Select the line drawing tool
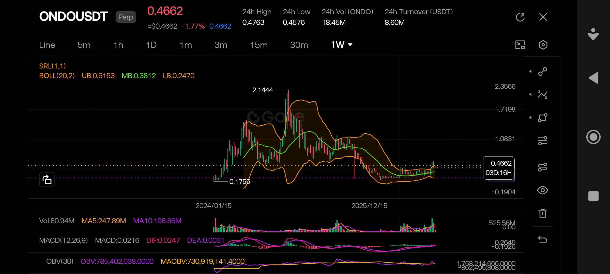 tap(543, 72)
